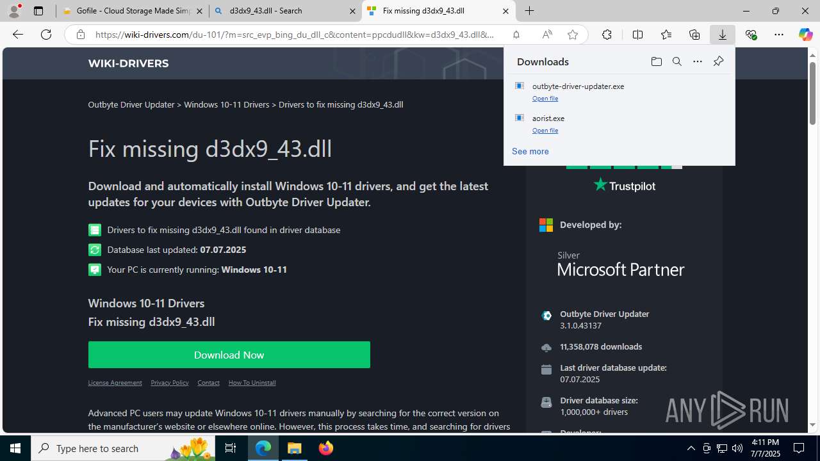Open the Contact link

208,382
